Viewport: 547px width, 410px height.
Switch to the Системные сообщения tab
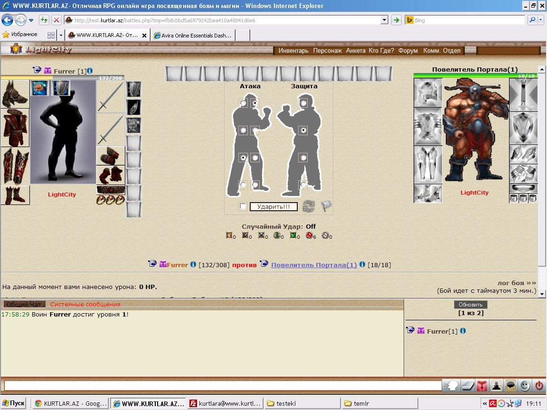85,304
